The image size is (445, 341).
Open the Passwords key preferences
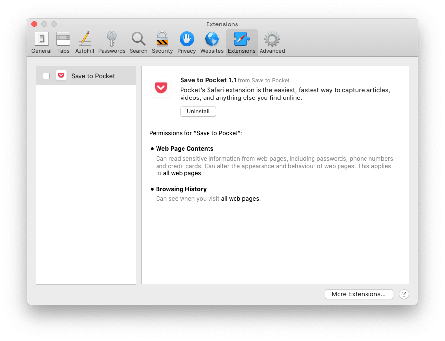tap(111, 43)
